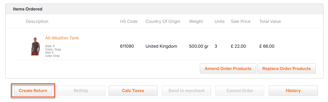The height and width of the screenshot is (102, 328).
Task: Click the HS code value 611090
Action: tap(127, 46)
